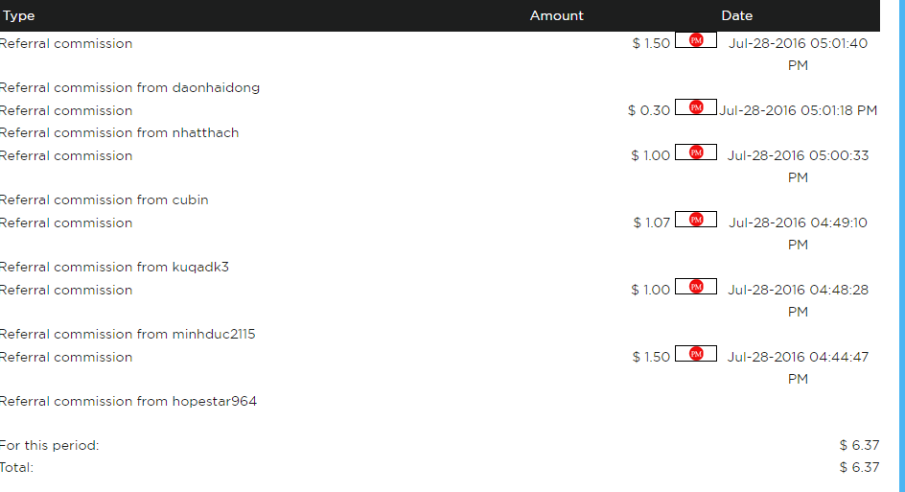Click the Type column header
Screen dimensions: 905x492
click(x=18, y=15)
